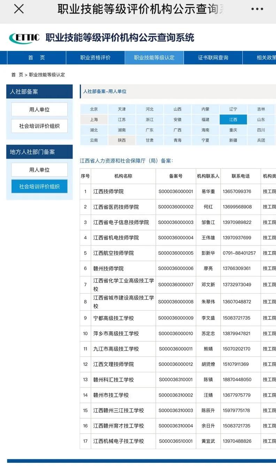Screen dimensions: 276x467
Task: Choose the 海南 province cell
Action: click(x=206, y=130)
